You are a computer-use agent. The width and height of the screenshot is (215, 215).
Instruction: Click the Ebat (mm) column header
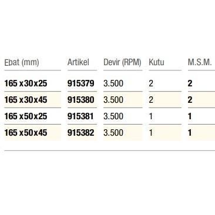tap(22, 62)
